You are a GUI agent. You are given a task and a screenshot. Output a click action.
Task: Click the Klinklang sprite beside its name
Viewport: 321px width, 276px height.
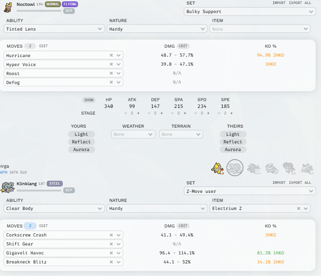tap(8, 186)
